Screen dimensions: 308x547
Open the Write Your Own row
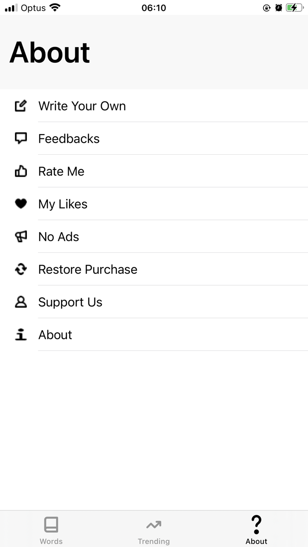pos(154,106)
